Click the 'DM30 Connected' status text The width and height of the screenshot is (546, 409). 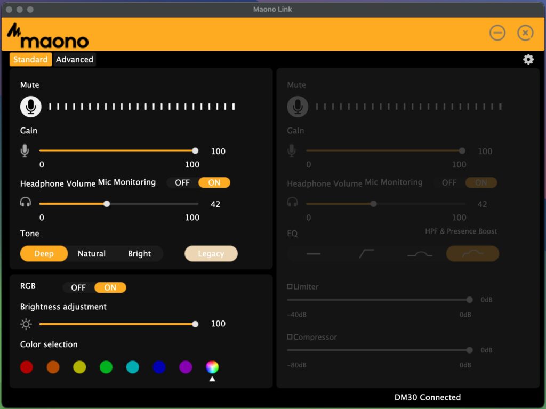(427, 397)
